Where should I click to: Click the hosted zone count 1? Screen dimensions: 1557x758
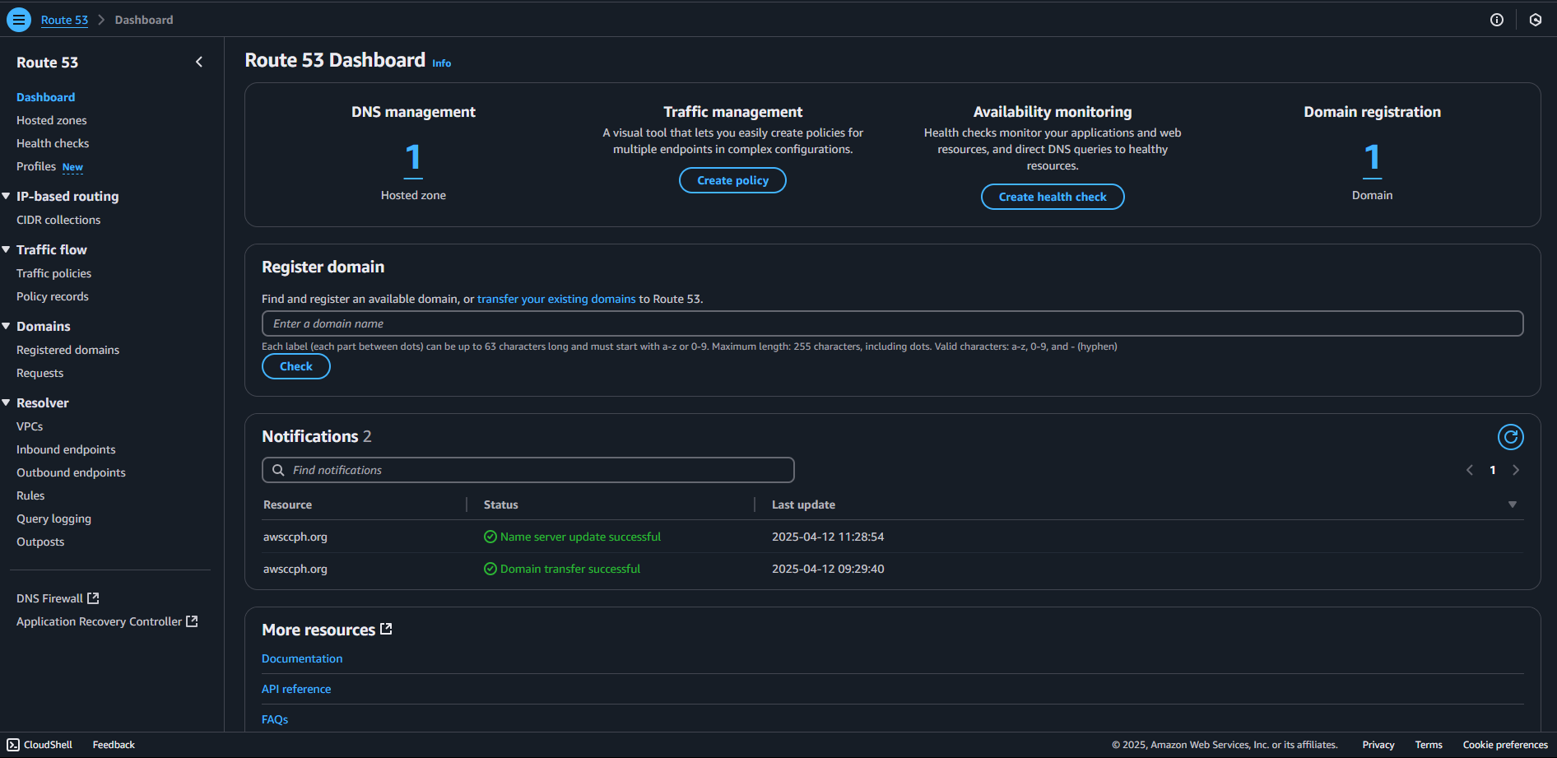coord(413,158)
